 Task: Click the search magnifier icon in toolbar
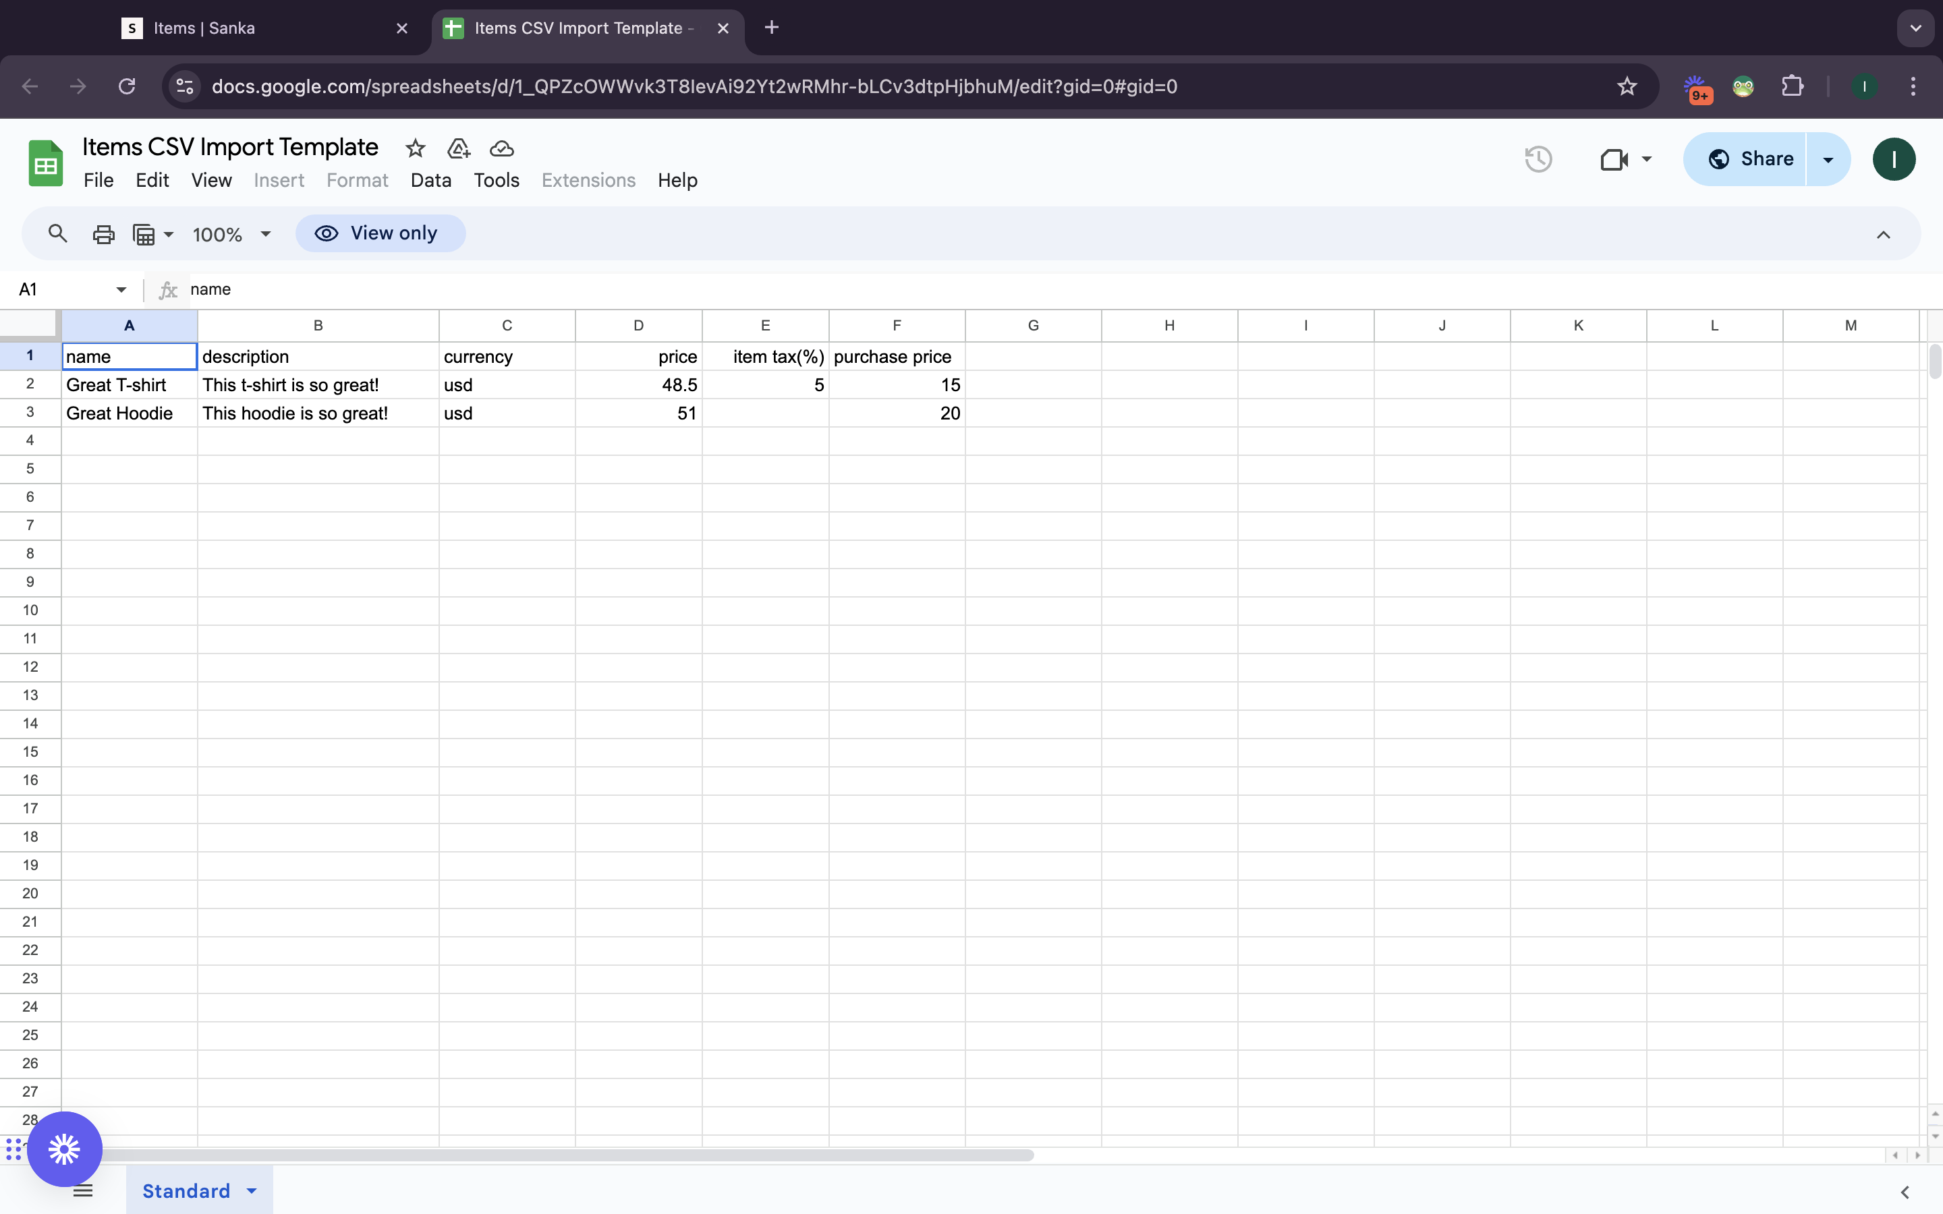pyautogui.click(x=57, y=233)
